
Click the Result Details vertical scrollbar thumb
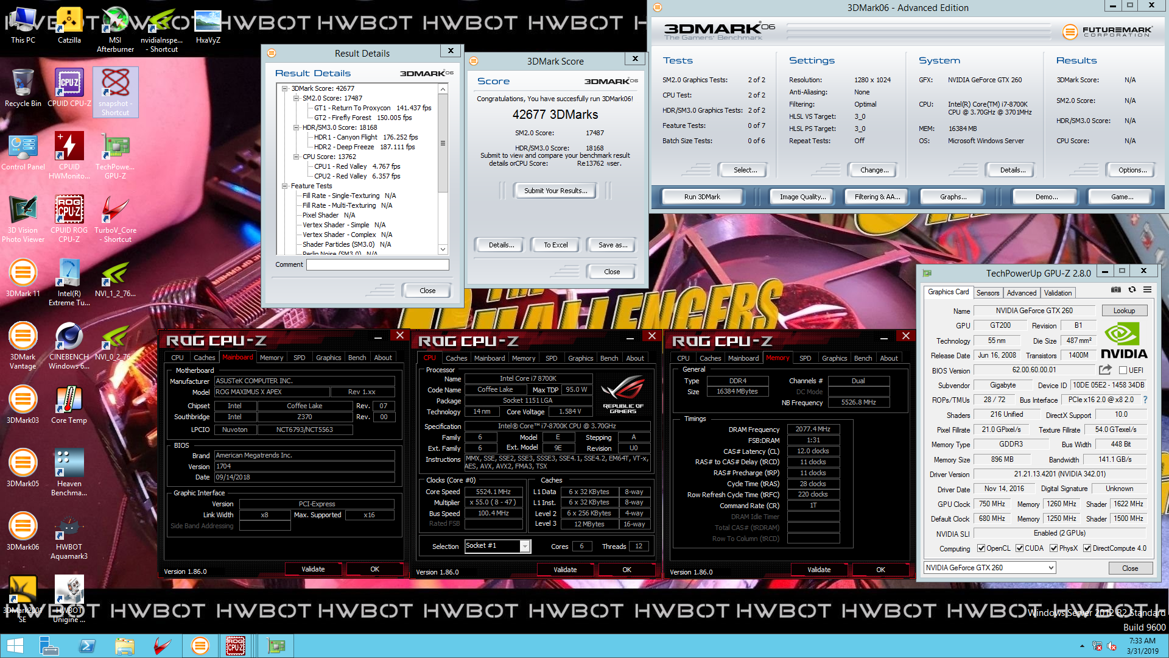tap(443, 144)
